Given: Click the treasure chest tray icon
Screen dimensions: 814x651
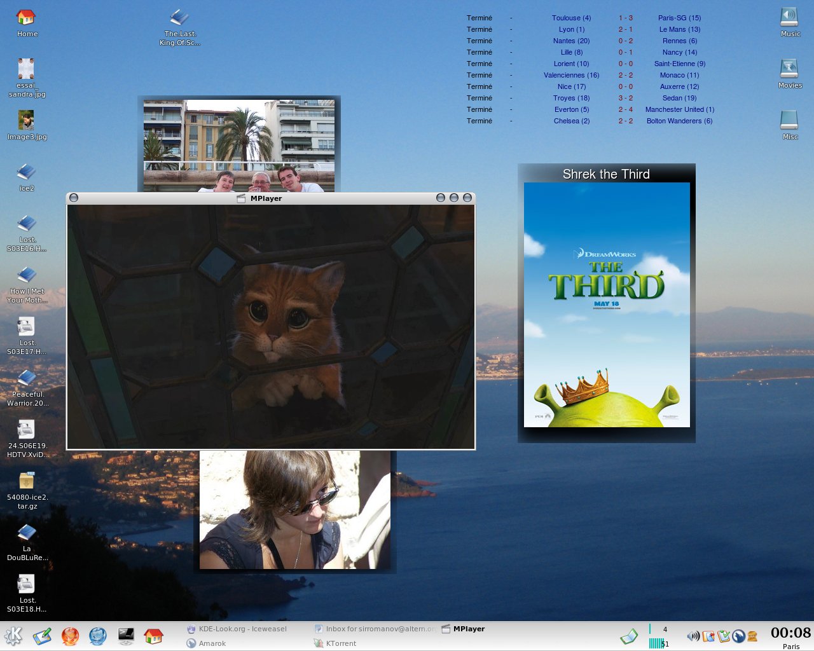Looking at the screenshot, I should click(x=753, y=636).
